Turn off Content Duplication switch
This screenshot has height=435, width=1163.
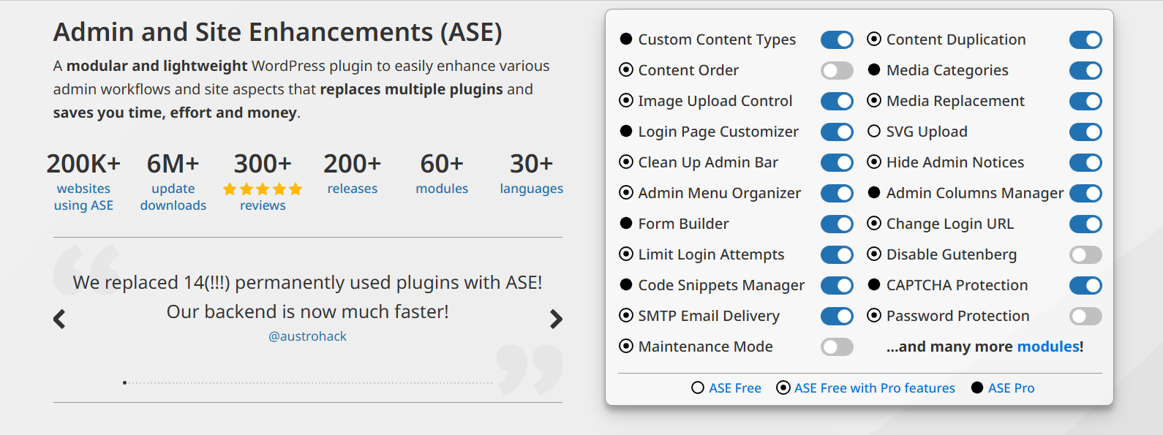[1085, 39]
